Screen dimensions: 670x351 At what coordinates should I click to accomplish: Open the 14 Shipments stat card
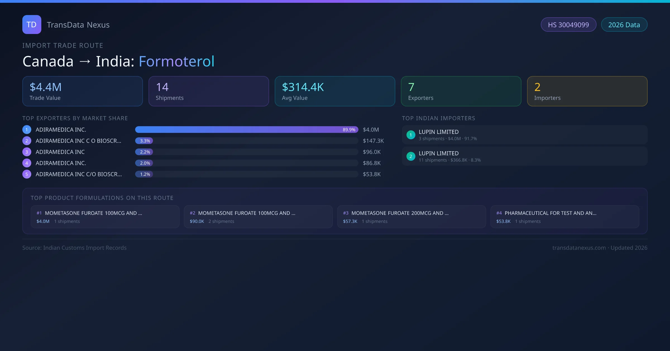[209, 91]
